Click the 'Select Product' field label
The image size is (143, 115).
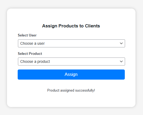30,54
